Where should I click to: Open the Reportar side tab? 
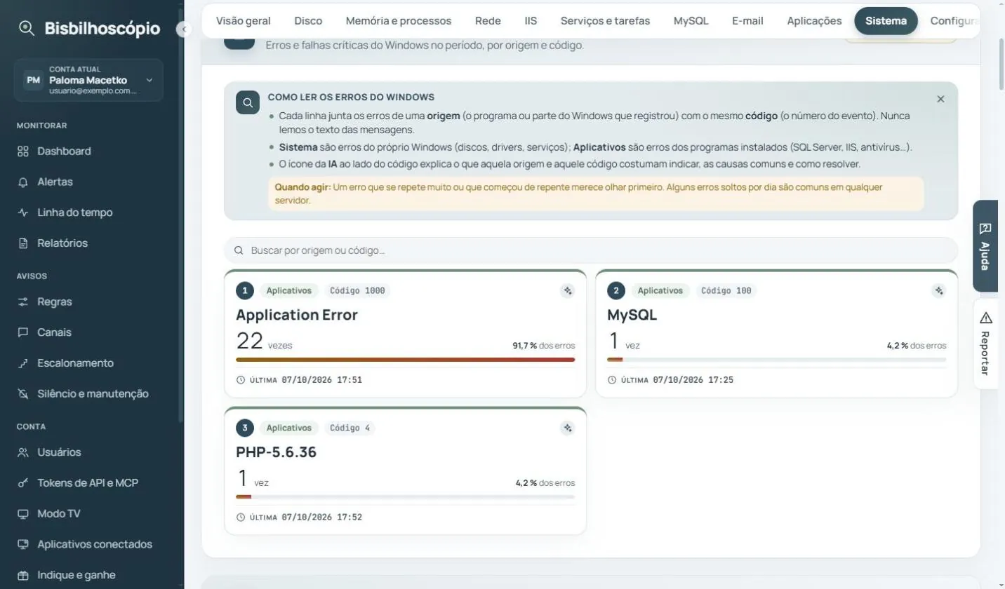[985, 344]
